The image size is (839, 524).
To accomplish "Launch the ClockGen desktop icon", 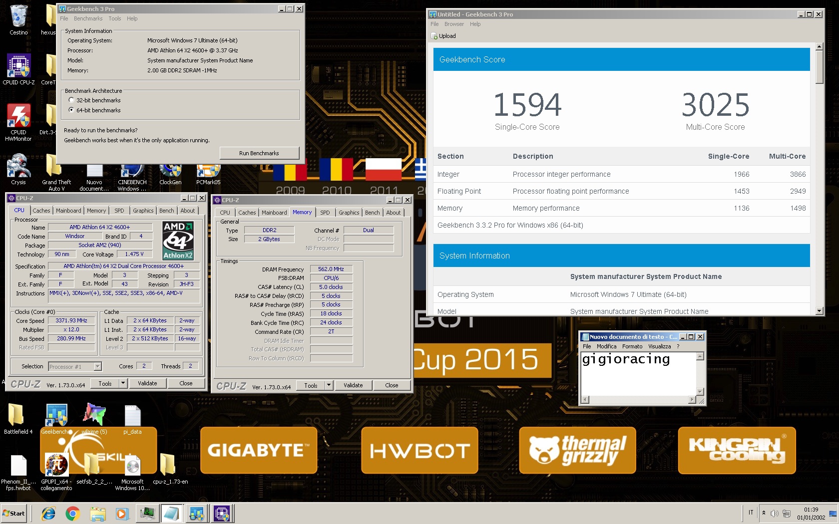I will pos(170,174).
